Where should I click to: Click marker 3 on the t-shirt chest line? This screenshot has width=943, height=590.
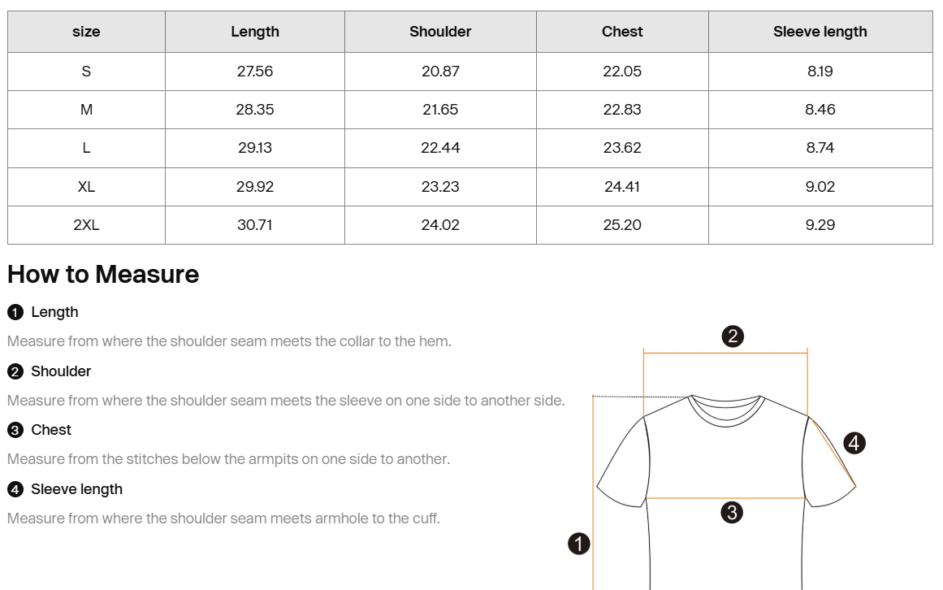coord(732,513)
